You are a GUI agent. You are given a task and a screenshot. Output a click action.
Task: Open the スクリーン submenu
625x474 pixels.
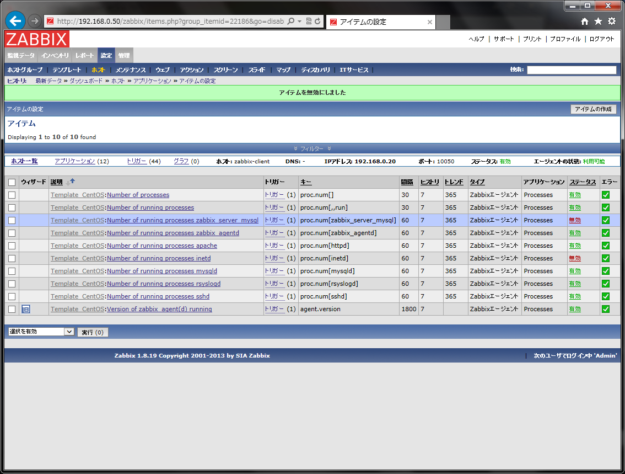225,70
